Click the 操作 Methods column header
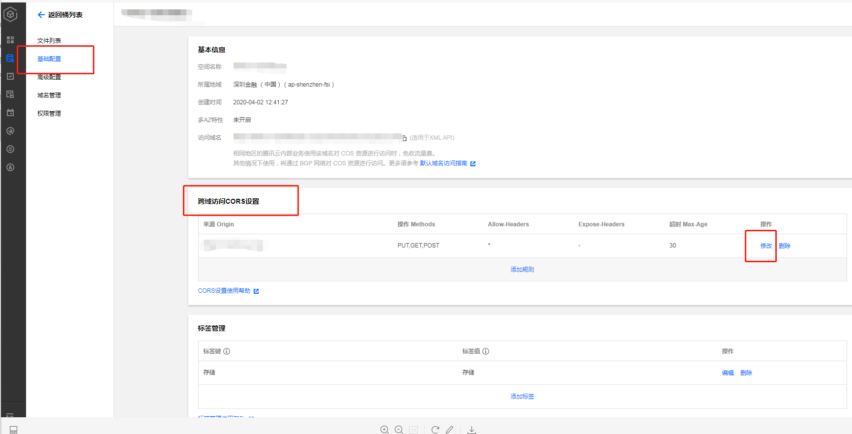 tap(416, 224)
